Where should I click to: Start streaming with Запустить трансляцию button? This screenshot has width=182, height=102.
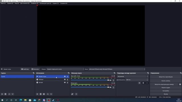click(x=166, y=77)
